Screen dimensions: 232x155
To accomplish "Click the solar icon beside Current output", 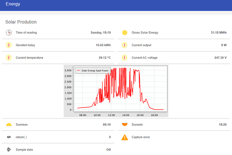I will (124, 45).
